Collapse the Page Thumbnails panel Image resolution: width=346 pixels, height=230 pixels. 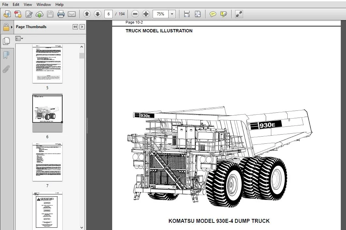(75, 27)
